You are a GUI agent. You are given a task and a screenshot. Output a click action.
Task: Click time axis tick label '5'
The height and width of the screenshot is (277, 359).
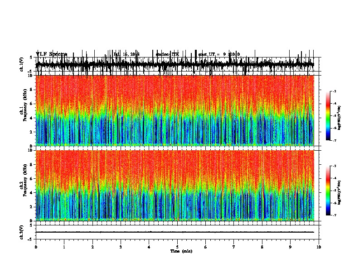coord(177,247)
